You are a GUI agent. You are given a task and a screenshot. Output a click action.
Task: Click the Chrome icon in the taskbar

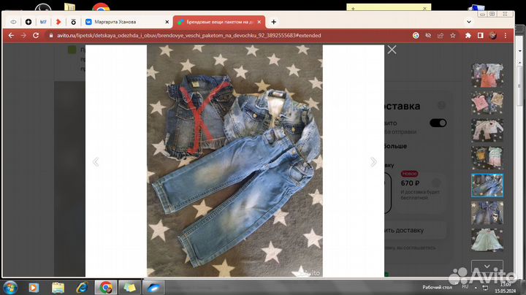click(x=106, y=286)
